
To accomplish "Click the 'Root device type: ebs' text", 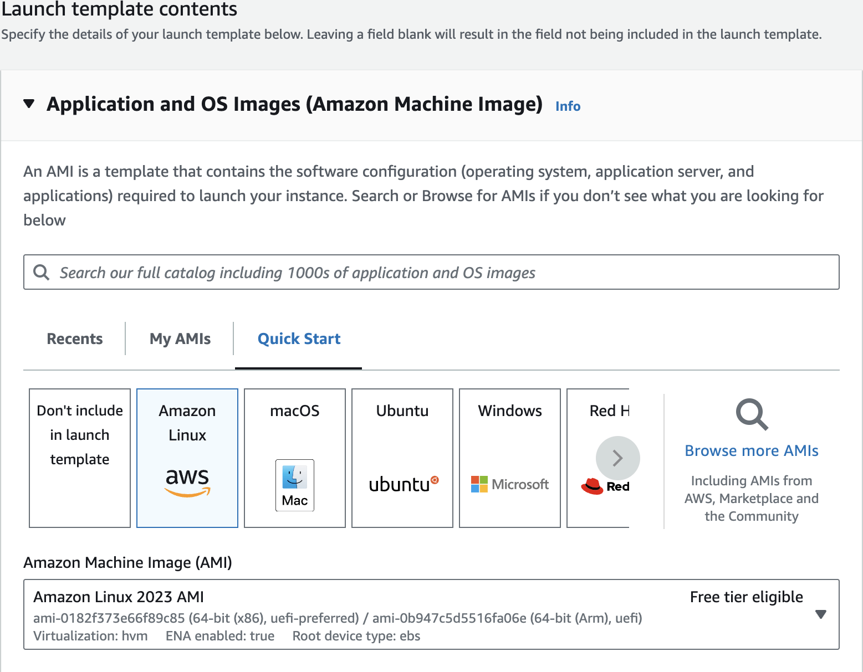I will 356,636.
